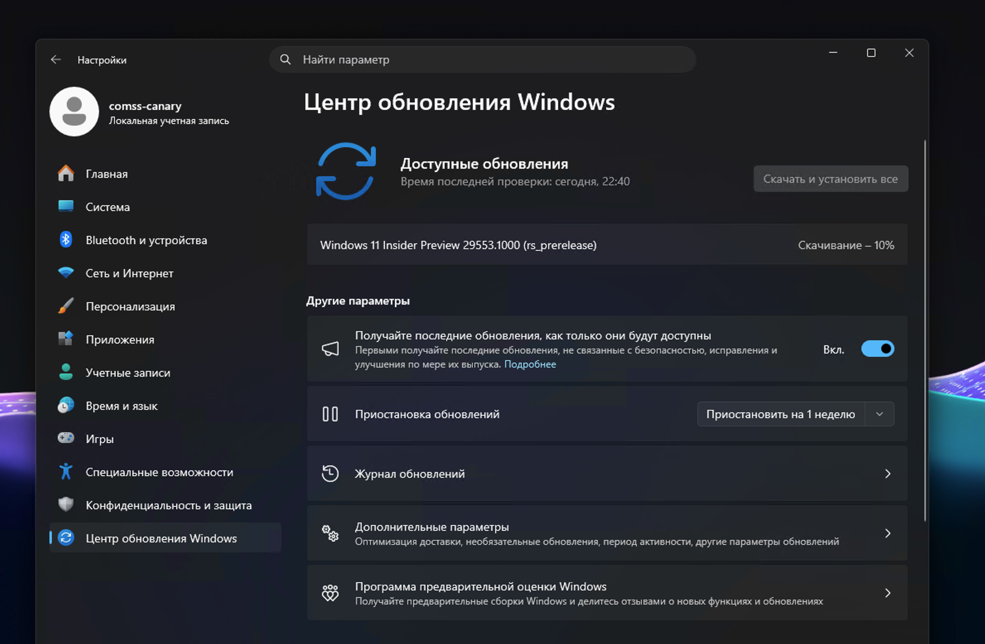Maximize the Настройки window
Screen dimensions: 985x644
[x=871, y=53]
